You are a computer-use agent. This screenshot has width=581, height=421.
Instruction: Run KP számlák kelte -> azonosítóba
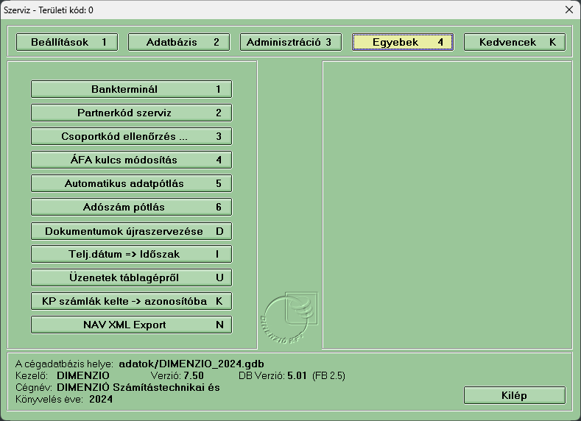(x=131, y=301)
